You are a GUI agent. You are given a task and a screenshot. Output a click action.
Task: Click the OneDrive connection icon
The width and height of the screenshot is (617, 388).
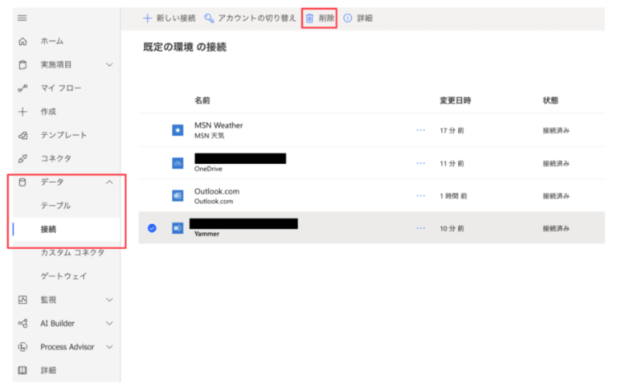(x=178, y=162)
